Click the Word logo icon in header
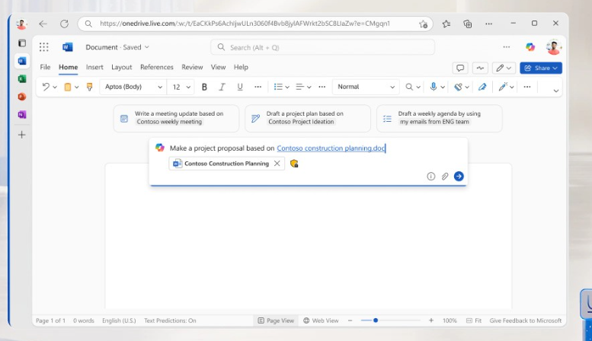592x341 pixels. pyautogui.click(x=67, y=47)
